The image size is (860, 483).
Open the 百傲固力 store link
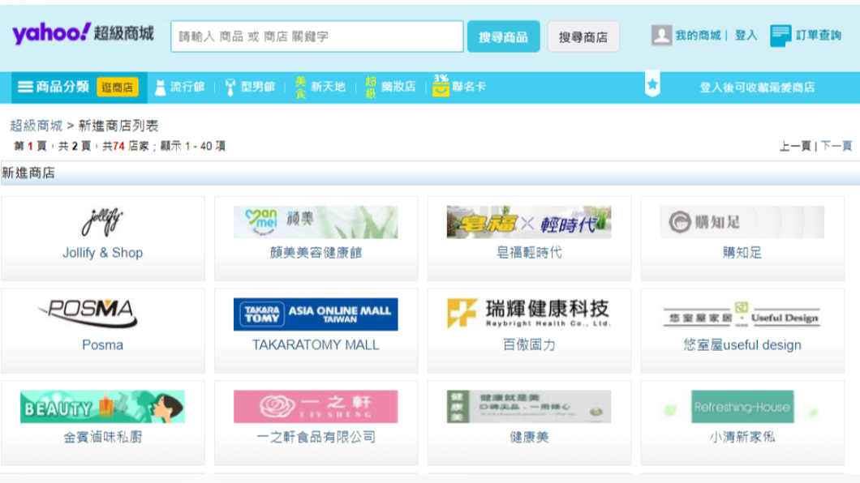pos(529,345)
